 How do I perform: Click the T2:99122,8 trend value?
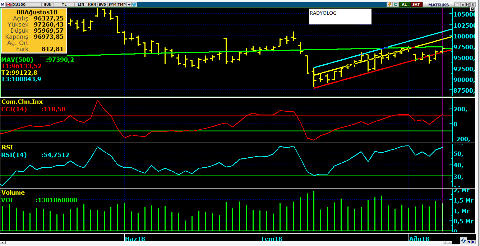coord(19,73)
